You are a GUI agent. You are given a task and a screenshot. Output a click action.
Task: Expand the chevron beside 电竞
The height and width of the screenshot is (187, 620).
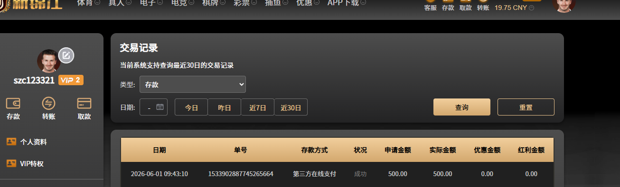point(191,3)
